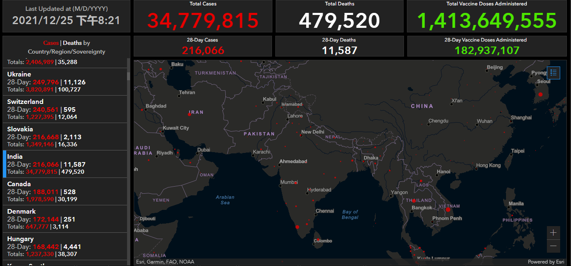
Task: Click the Hanoi label on map
Action: (444, 172)
